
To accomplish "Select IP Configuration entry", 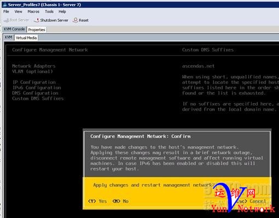I will (x=34, y=82).
